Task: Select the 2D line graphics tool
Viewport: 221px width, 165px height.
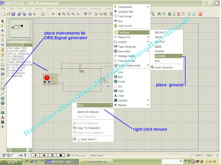Action: [2, 94]
